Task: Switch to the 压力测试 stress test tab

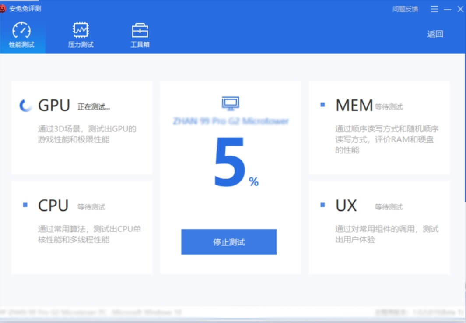Action: click(x=81, y=35)
